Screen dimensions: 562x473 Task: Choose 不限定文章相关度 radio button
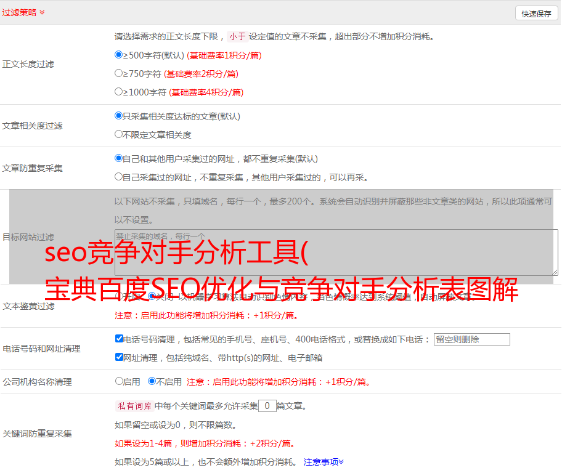[x=119, y=134]
